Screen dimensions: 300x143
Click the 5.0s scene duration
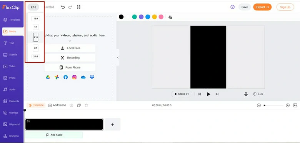pos(258,94)
